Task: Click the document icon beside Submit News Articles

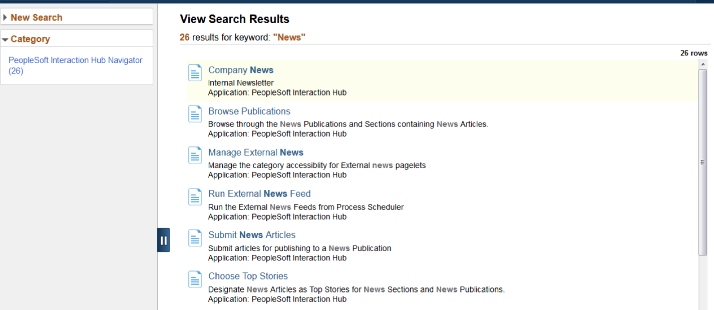Action: click(x=195, y=237)
